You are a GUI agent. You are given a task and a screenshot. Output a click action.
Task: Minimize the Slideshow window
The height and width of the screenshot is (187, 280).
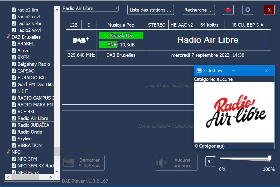click(233, 71)
